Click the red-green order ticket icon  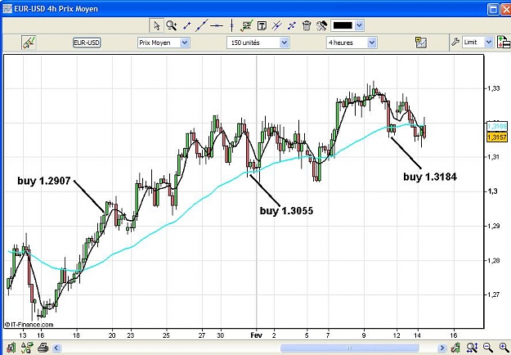coord(504,43)
